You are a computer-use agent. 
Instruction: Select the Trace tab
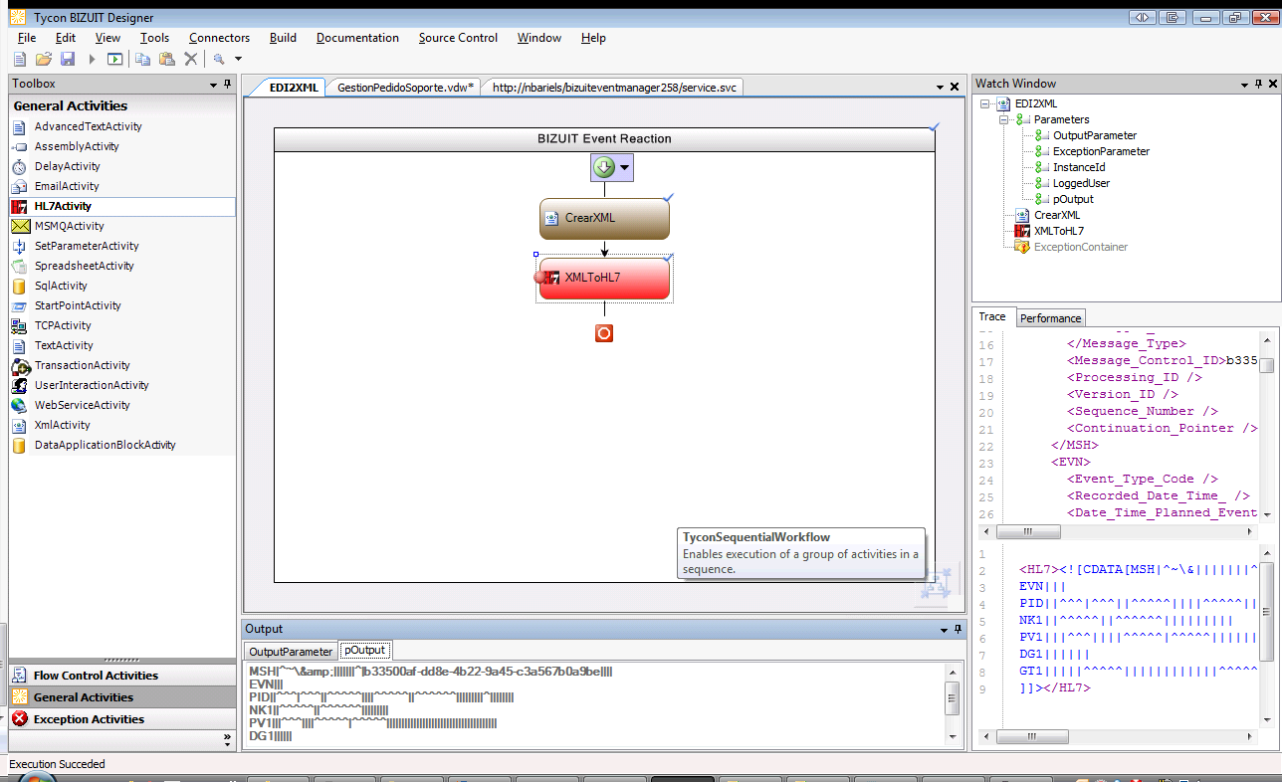pos(992,316)
